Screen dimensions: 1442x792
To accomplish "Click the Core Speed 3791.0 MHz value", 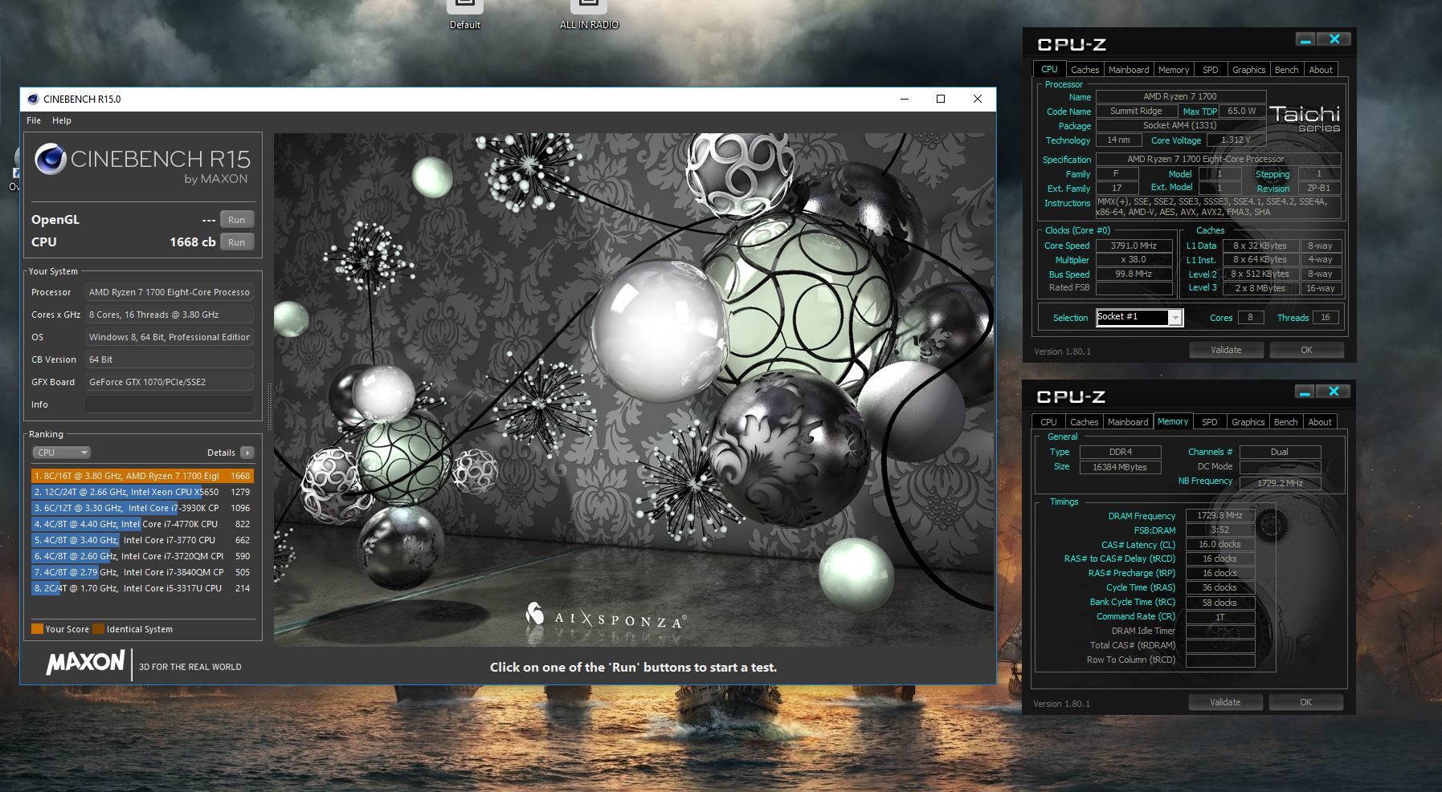I will pos(1134,246).
